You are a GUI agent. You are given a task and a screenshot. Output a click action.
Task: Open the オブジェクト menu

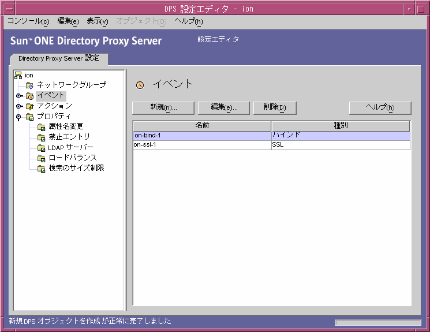(x=141, y=21)
